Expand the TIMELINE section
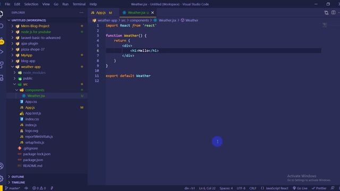Image resolution: width=340 pixels, height=191 pixels. pyautogui.click(x=18, y=183)
